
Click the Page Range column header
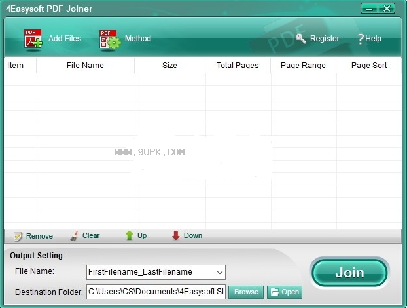point(303,66)
